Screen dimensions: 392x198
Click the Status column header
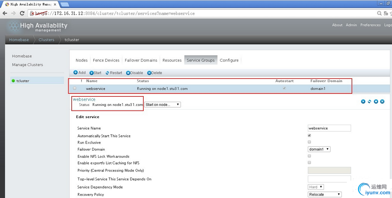point(143,81)
